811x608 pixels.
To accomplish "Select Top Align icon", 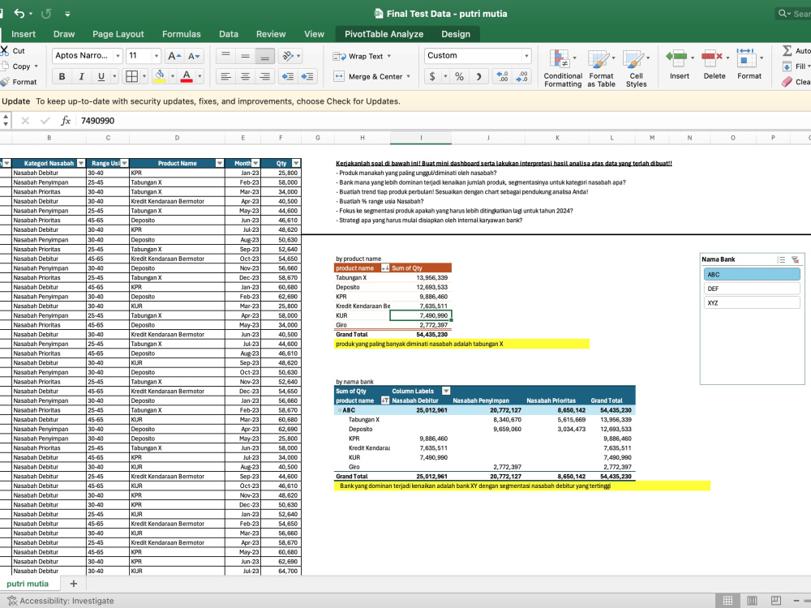I will [225, 55].
